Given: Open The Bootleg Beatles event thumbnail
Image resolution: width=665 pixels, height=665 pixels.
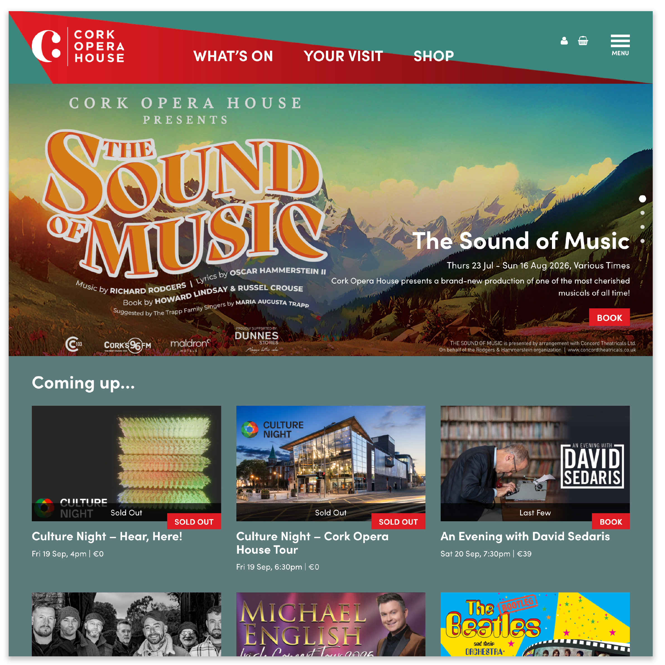Looking at the screenshot, I should tap(535, 624).
